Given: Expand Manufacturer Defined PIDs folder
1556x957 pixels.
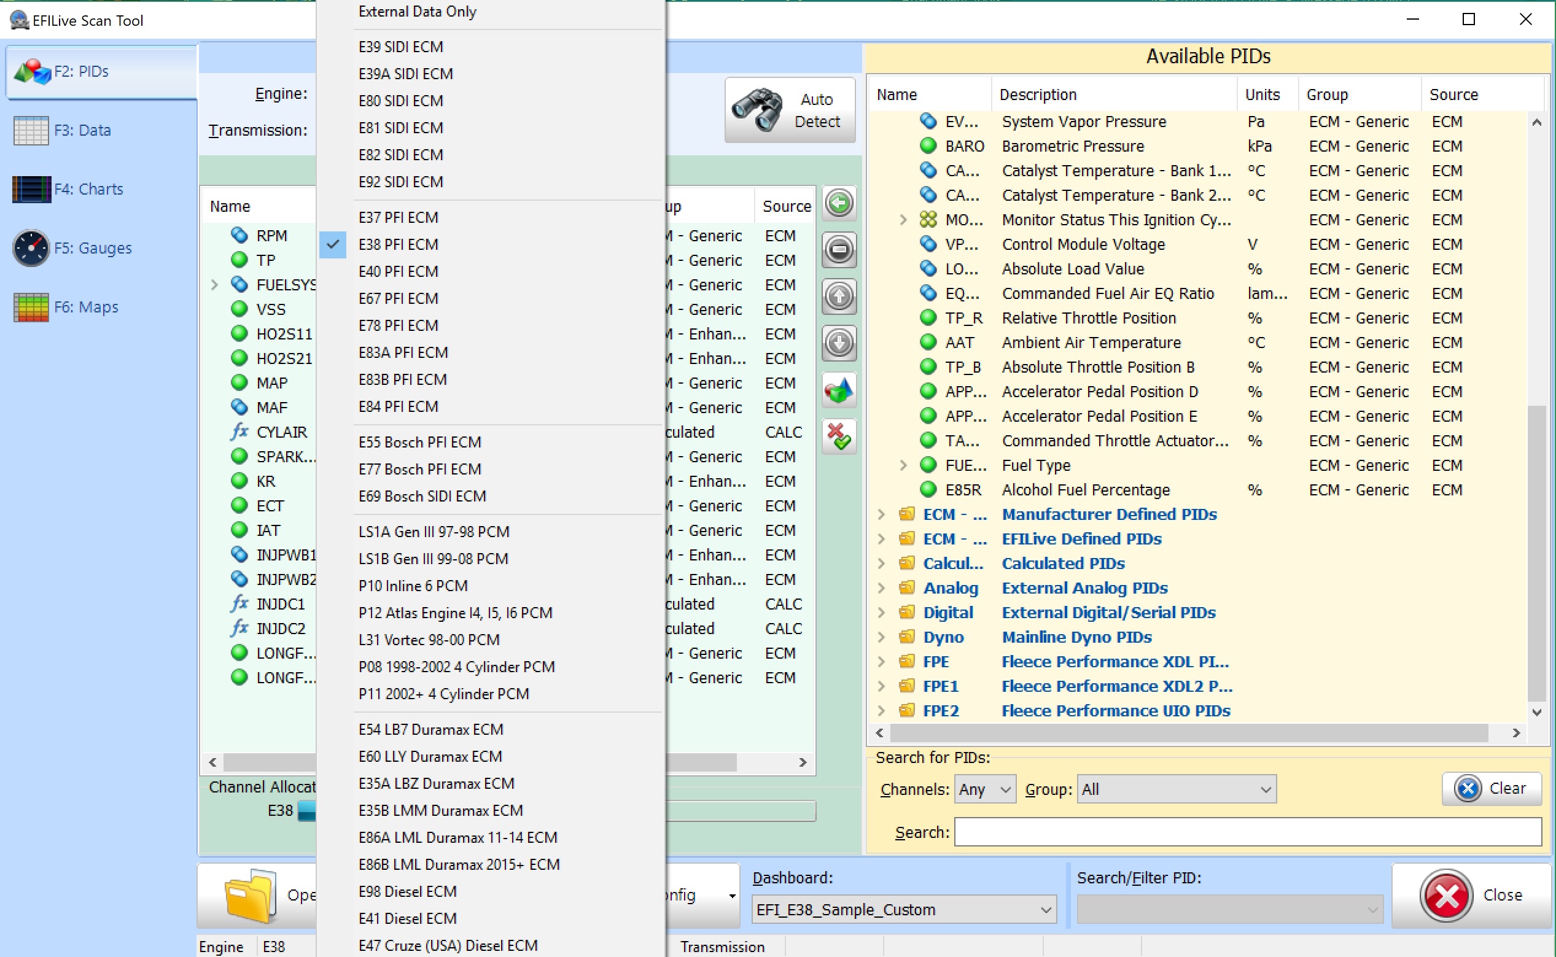Looking at the screenshot, I should [881, 514].
